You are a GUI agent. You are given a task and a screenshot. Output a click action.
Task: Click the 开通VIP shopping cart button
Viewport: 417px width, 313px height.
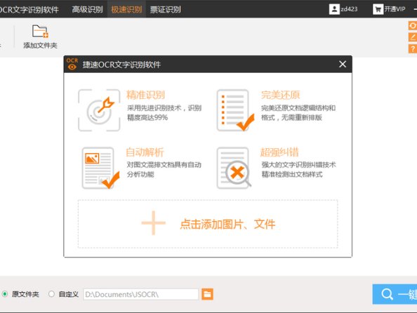[x=389, y=9]
